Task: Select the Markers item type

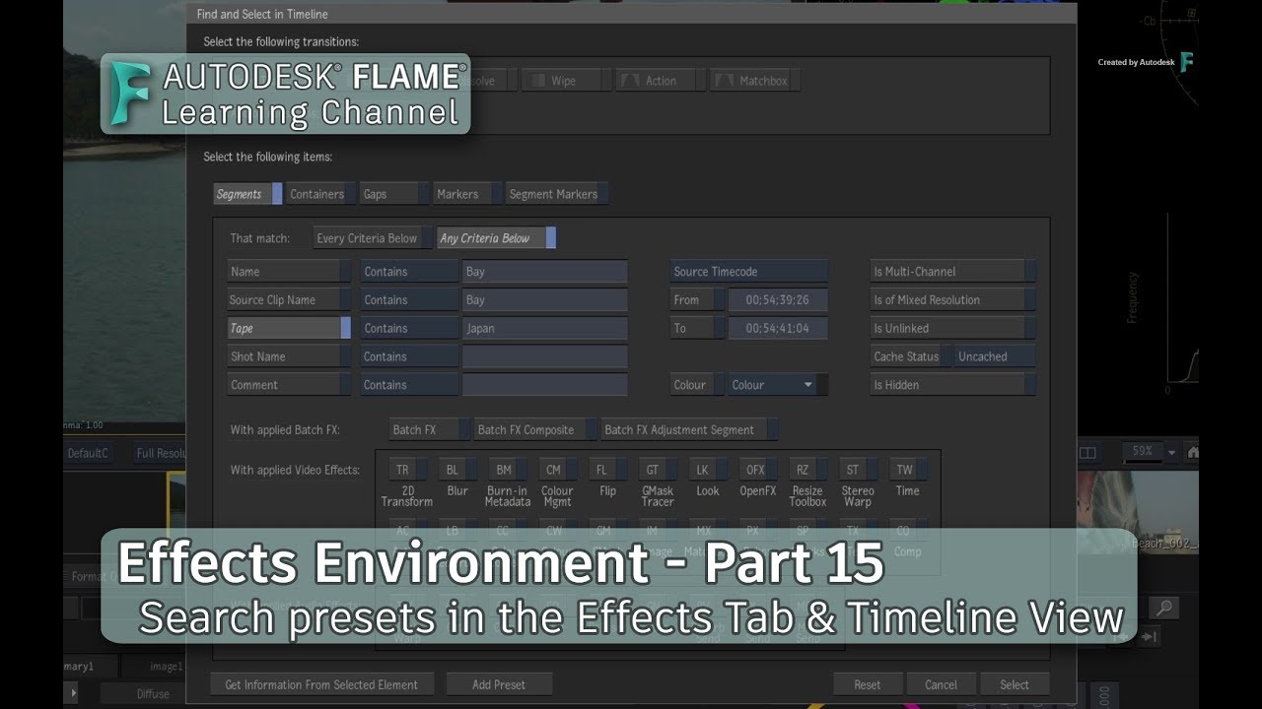Action: (x=467, y=194)
